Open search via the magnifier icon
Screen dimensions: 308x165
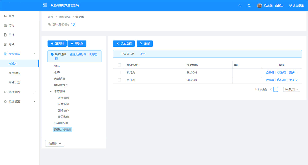click(x=240, y=5)
